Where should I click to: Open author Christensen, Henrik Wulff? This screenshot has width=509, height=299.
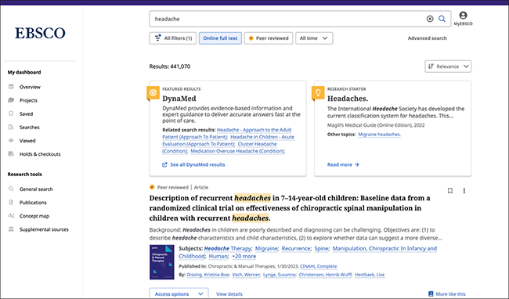[325, 275]
